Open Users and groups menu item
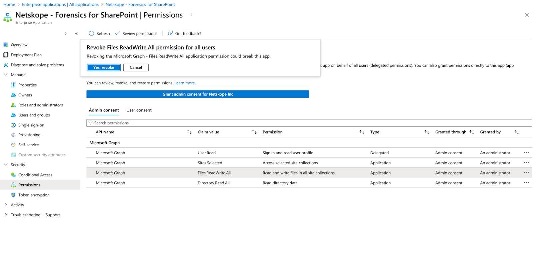Viewport: 533px width, 257px height. tap(34, 115)
